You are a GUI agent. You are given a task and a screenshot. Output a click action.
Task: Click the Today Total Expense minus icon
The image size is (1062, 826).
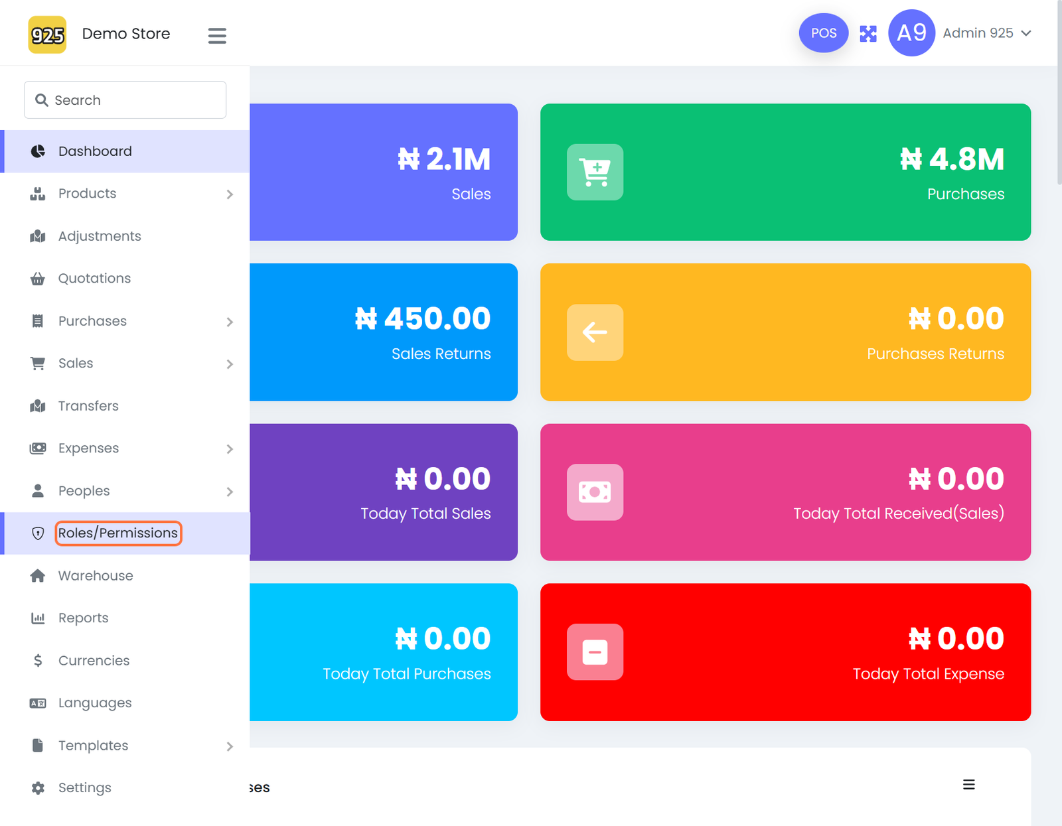point(595,652)
